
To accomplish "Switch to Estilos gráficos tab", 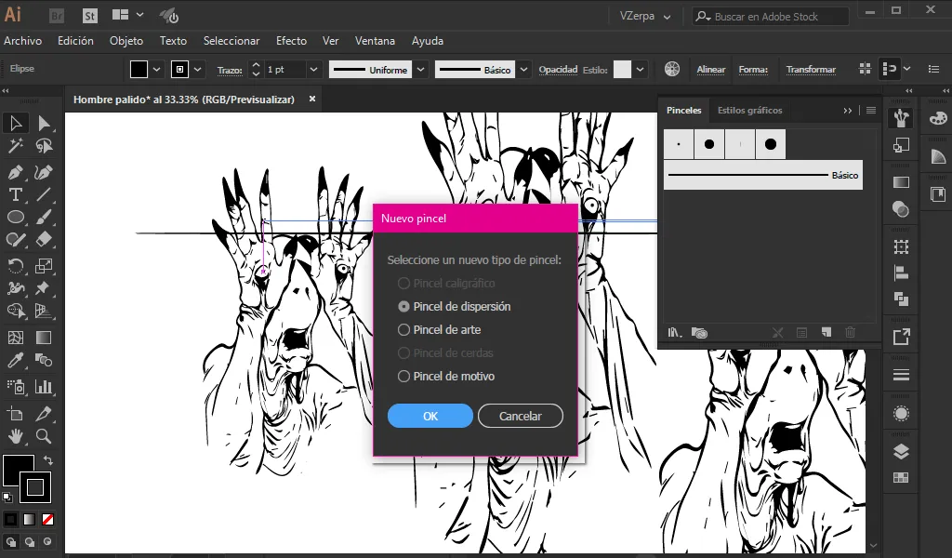I will tap(750, 111).
